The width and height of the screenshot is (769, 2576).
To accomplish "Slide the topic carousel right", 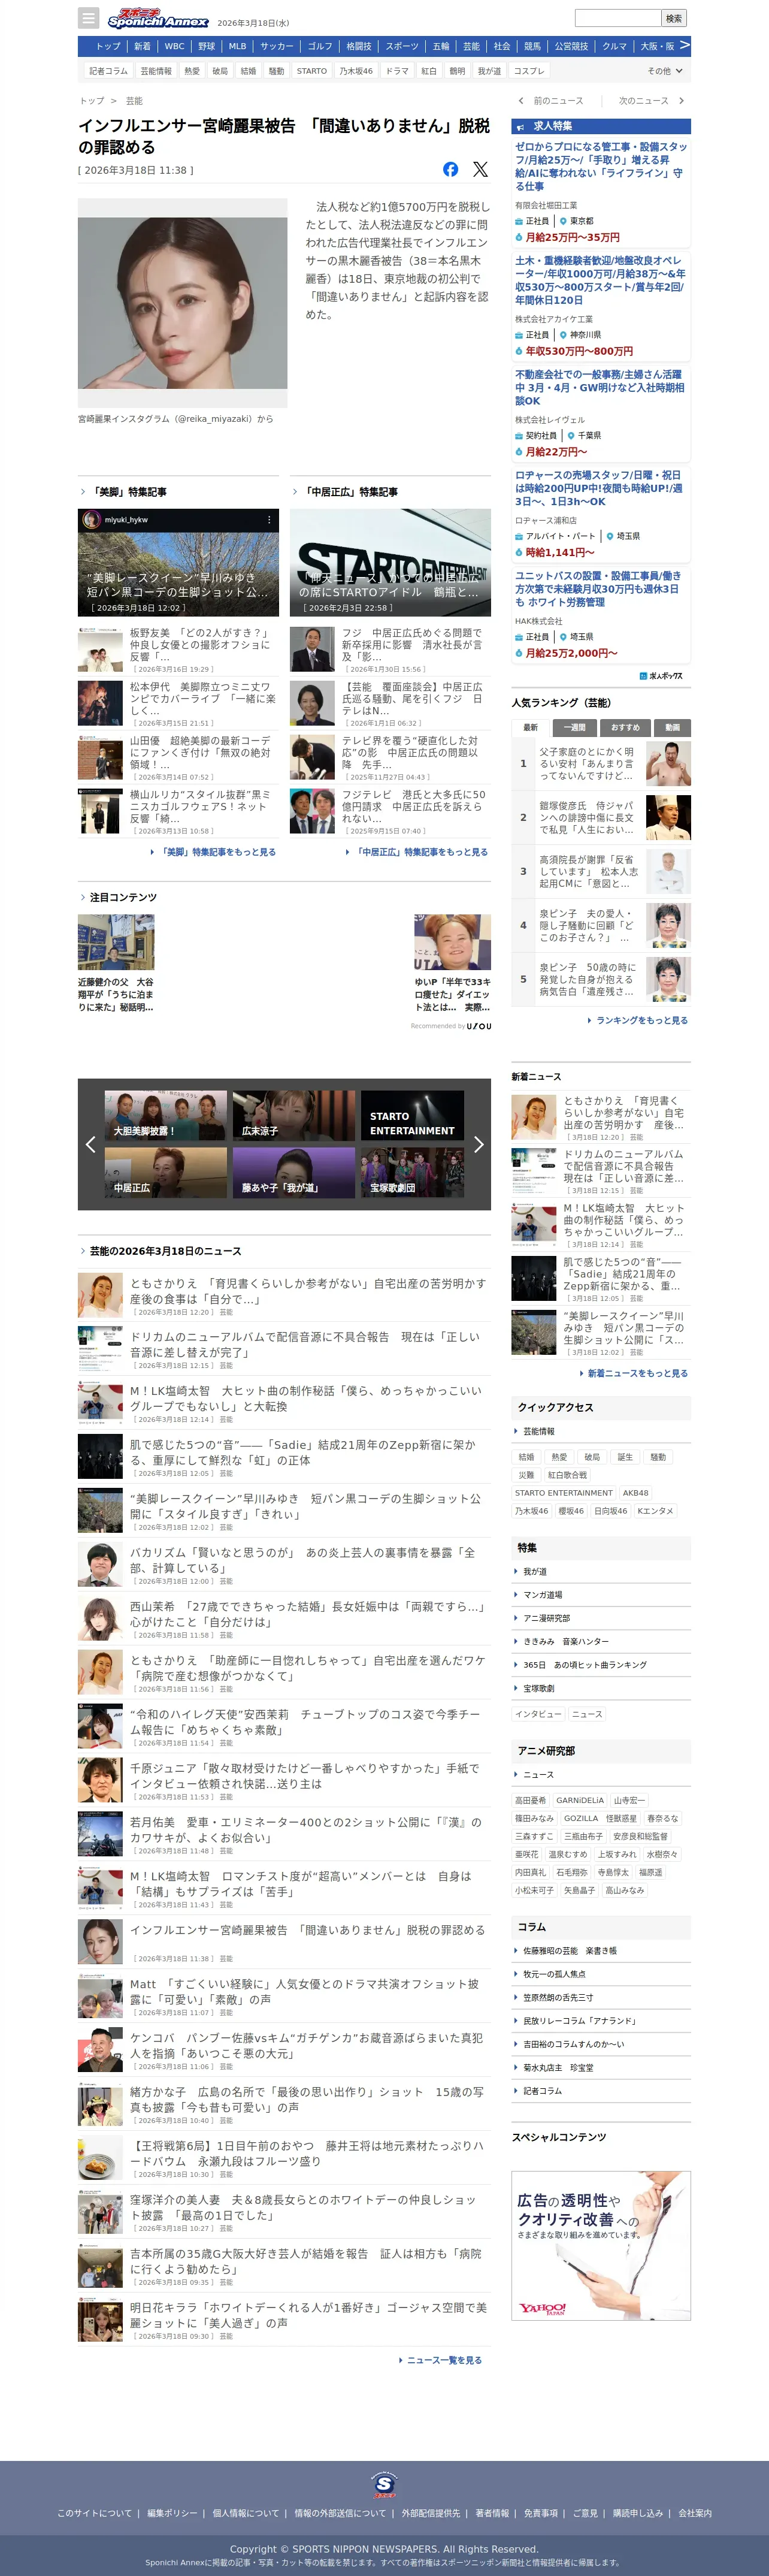I will point(478,1144).
